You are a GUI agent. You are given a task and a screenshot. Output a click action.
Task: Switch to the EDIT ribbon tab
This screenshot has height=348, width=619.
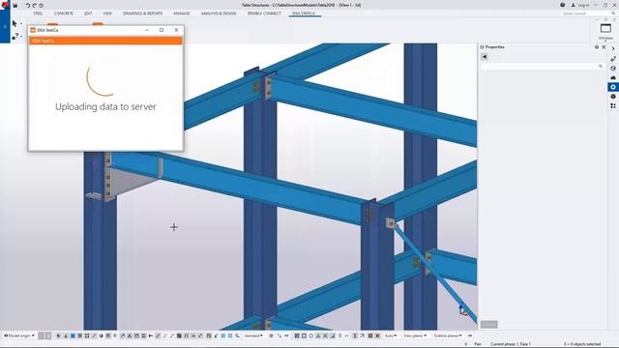(88, 14)
